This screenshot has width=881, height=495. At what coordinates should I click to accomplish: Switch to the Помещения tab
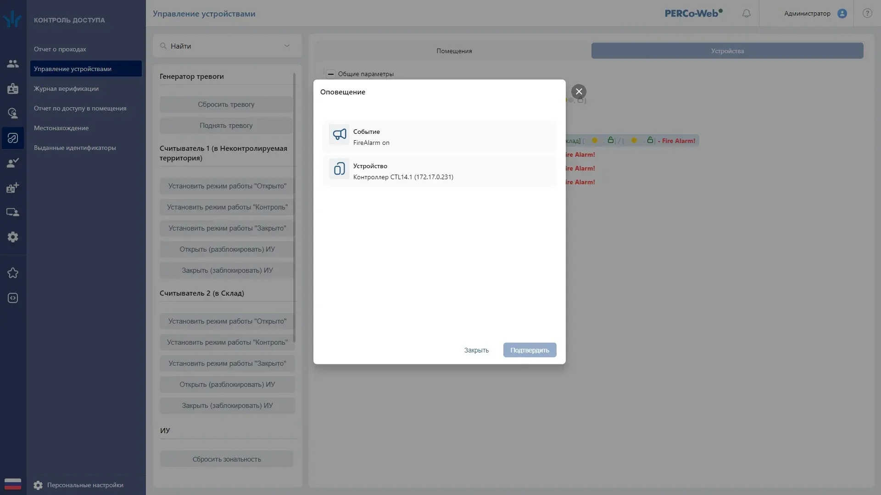point(454,51)
